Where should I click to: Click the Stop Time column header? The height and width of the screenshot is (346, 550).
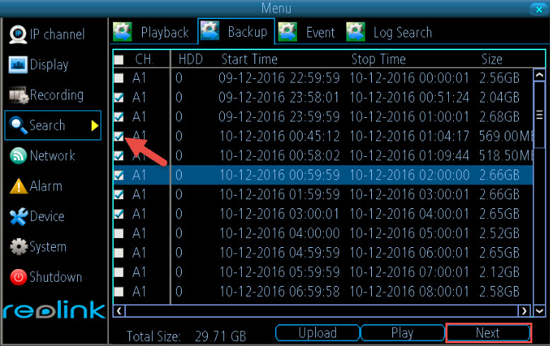[x=378, y=59]
